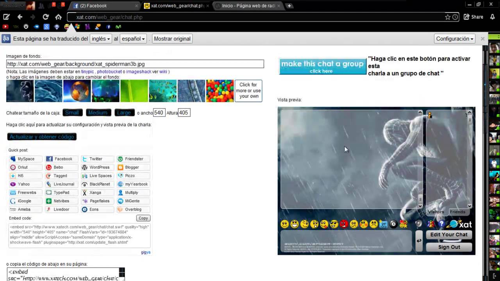Open the 'español' target language dropdown
Image resolution: width=500 pixels, height=281 pixels.
[x=133, y=39]
